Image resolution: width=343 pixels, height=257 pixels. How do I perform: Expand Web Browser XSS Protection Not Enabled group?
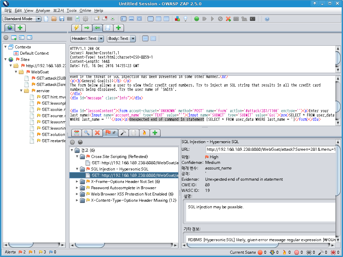(77, 194)
